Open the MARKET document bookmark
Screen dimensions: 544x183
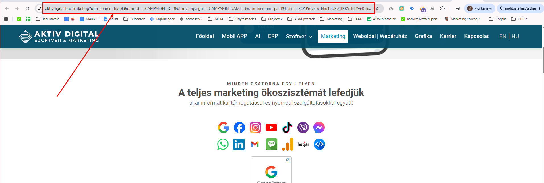89,19
